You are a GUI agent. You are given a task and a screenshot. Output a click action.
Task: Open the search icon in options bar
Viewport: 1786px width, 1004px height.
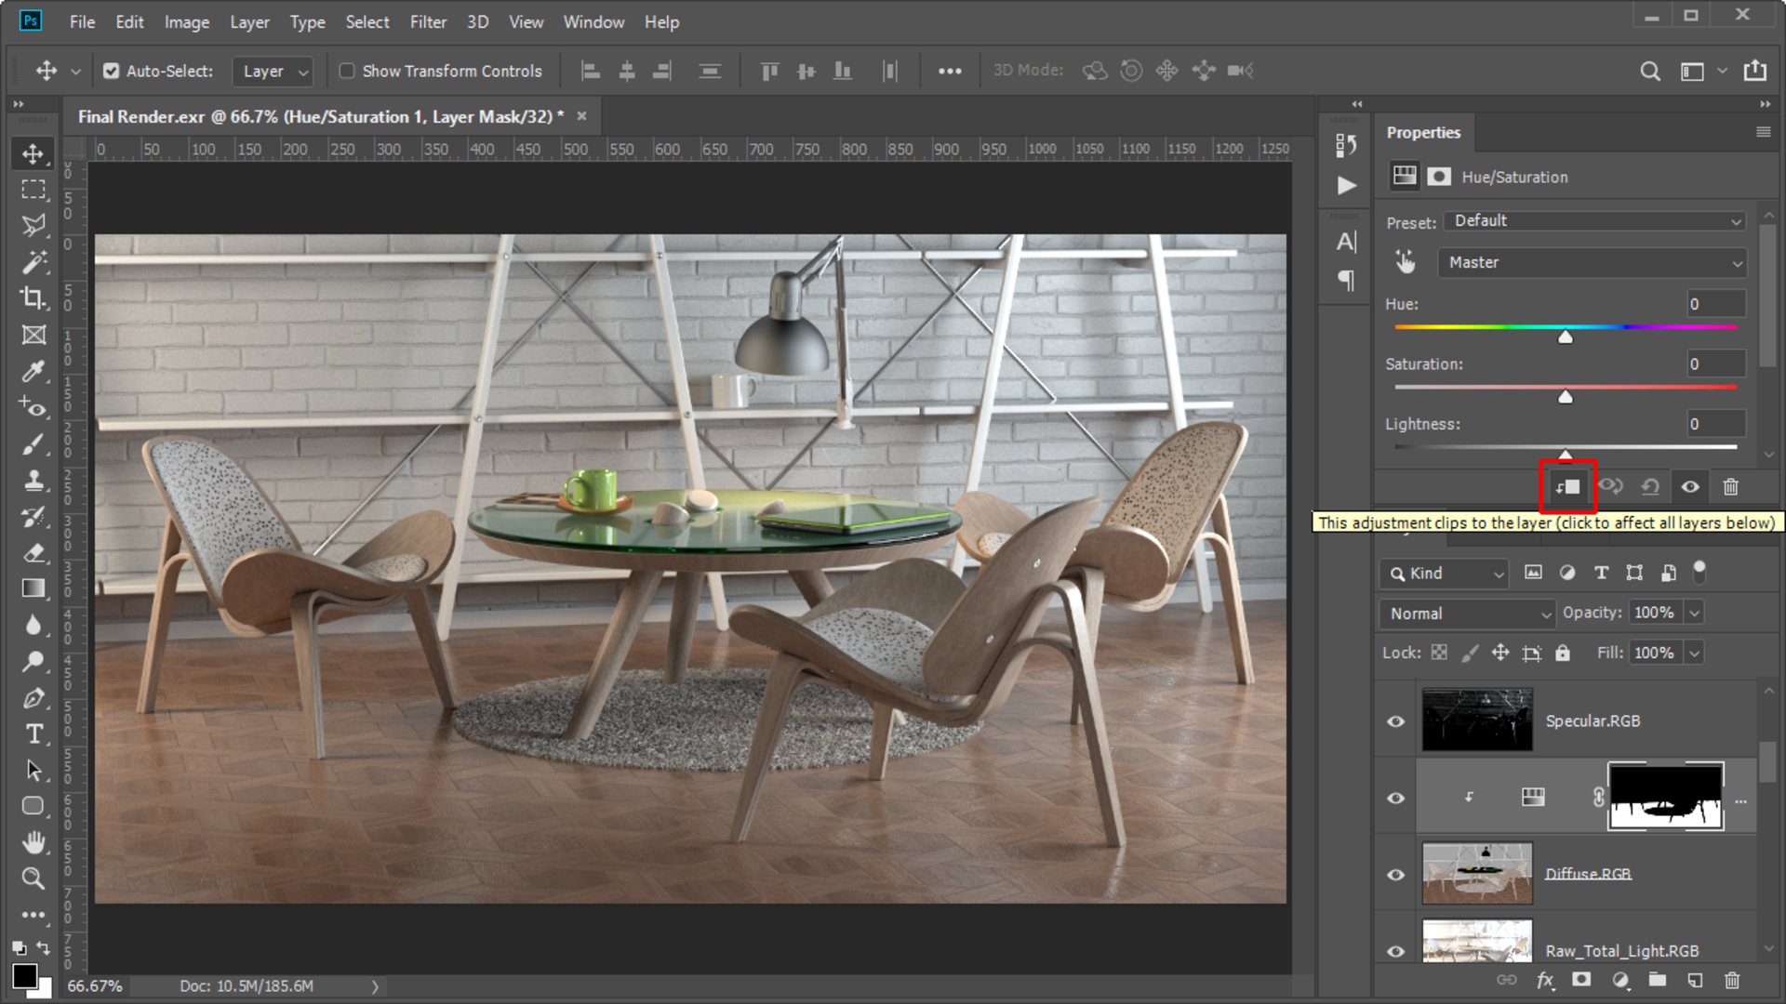(1650, 71)
